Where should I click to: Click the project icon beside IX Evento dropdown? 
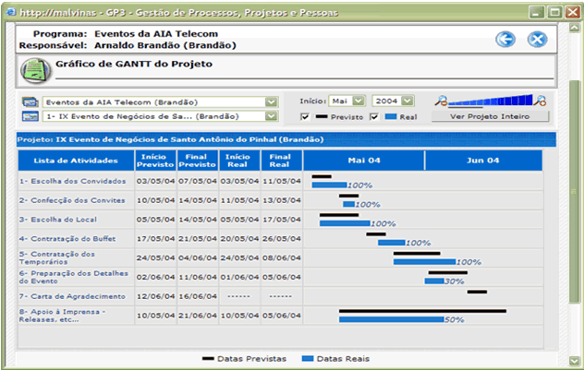click(29, 116)
